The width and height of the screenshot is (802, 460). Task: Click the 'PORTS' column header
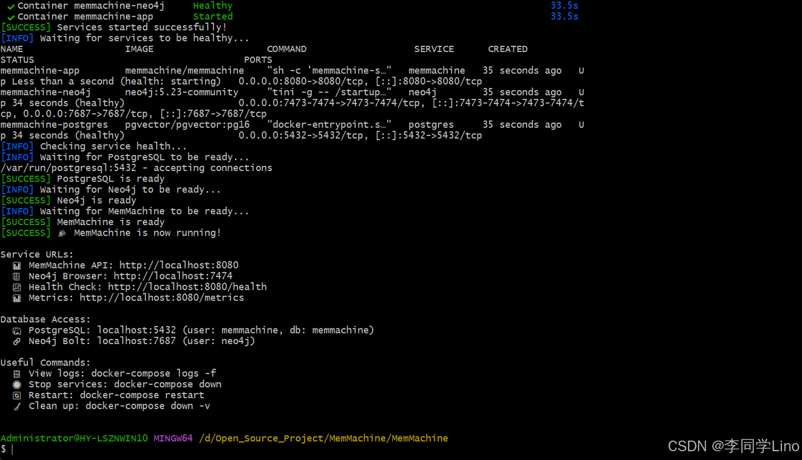(258, 60)
